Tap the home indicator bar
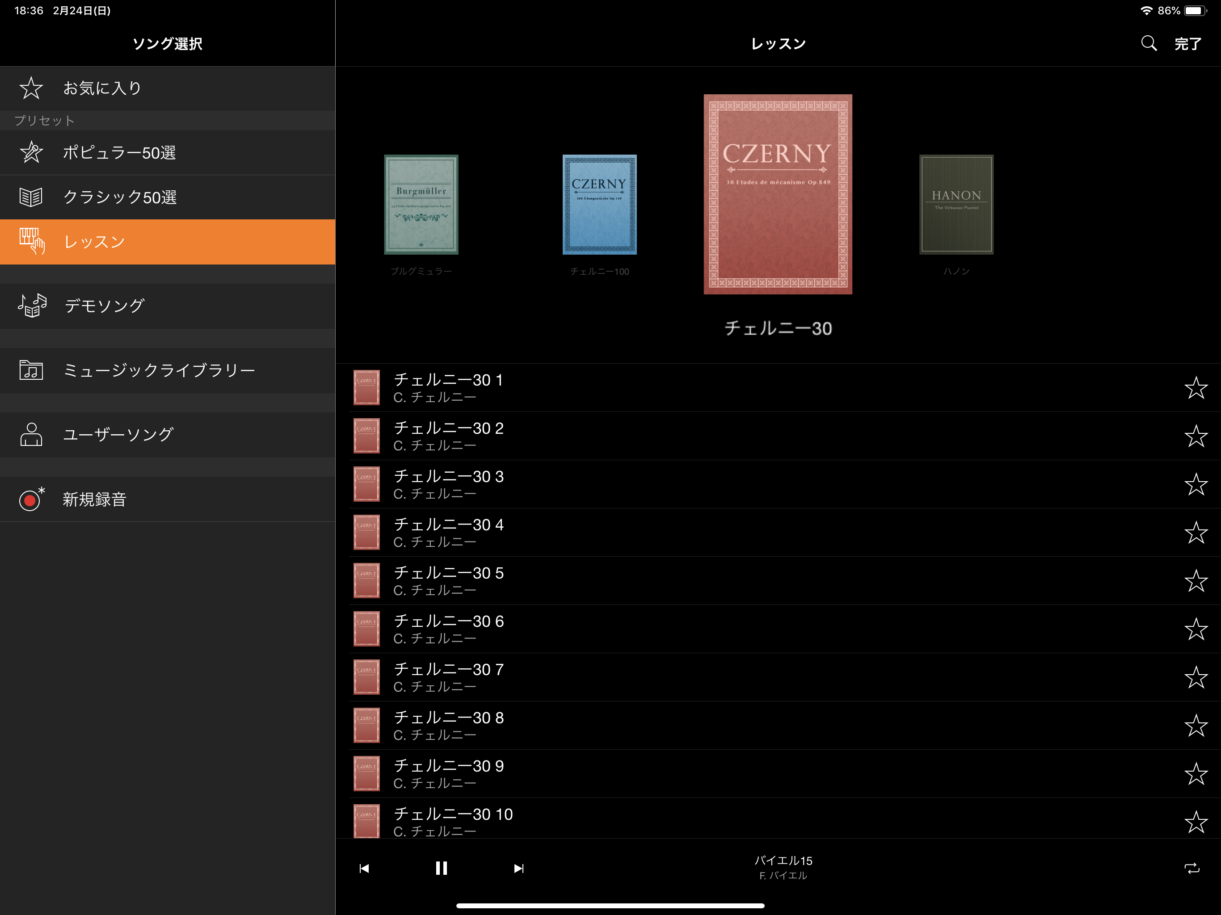The width and height of the screenshot is (1221, 915). [610, 906]
